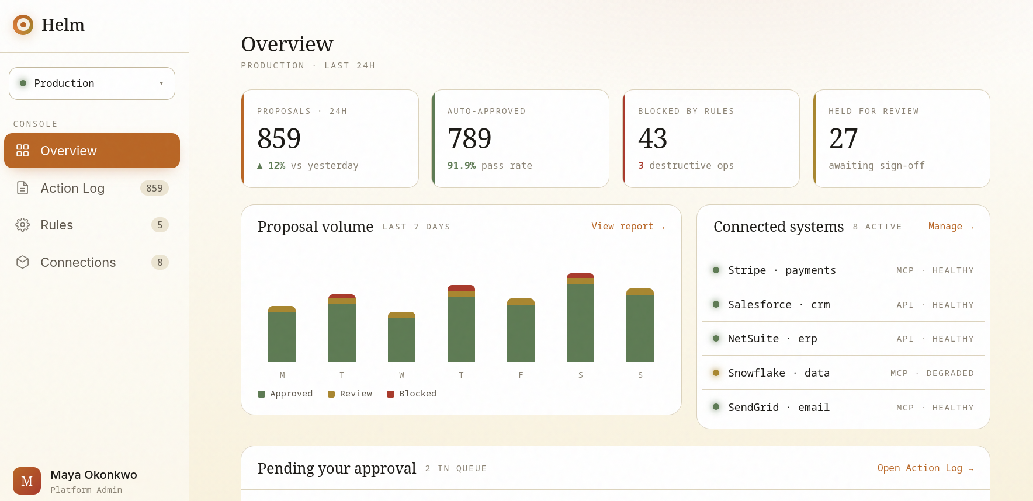
Task: Open the Blocked by rules 43 card
Action: [711, 138]
